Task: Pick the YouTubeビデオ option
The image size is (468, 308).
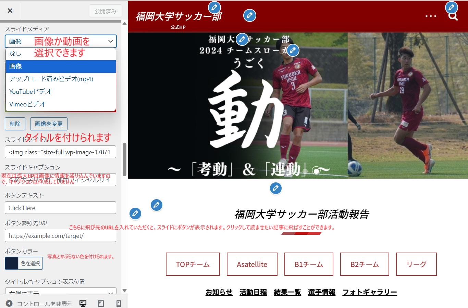Action: pyautogui.click(x=61, y=92)
